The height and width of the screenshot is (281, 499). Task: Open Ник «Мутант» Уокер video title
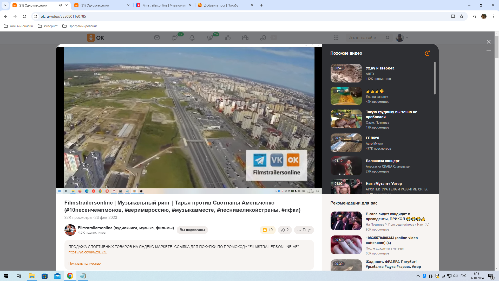[384, 184]
